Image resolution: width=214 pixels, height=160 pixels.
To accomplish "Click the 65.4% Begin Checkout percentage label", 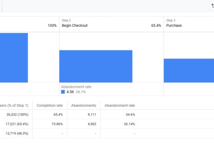I will [156, 26].
